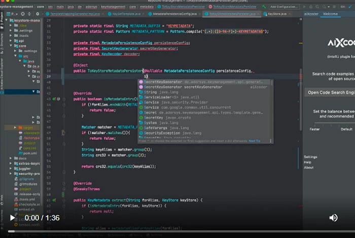Collapse the src folder
Viewport: 355px width, 238px height.
(15, 56)
